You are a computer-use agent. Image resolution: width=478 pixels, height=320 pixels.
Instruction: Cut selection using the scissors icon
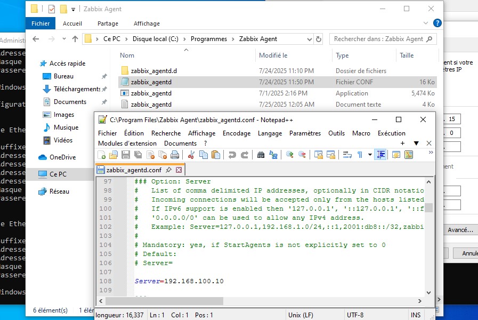[x=191, y=155]
